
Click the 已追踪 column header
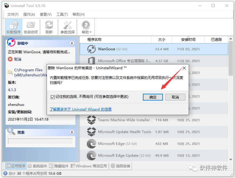[216, 39]
